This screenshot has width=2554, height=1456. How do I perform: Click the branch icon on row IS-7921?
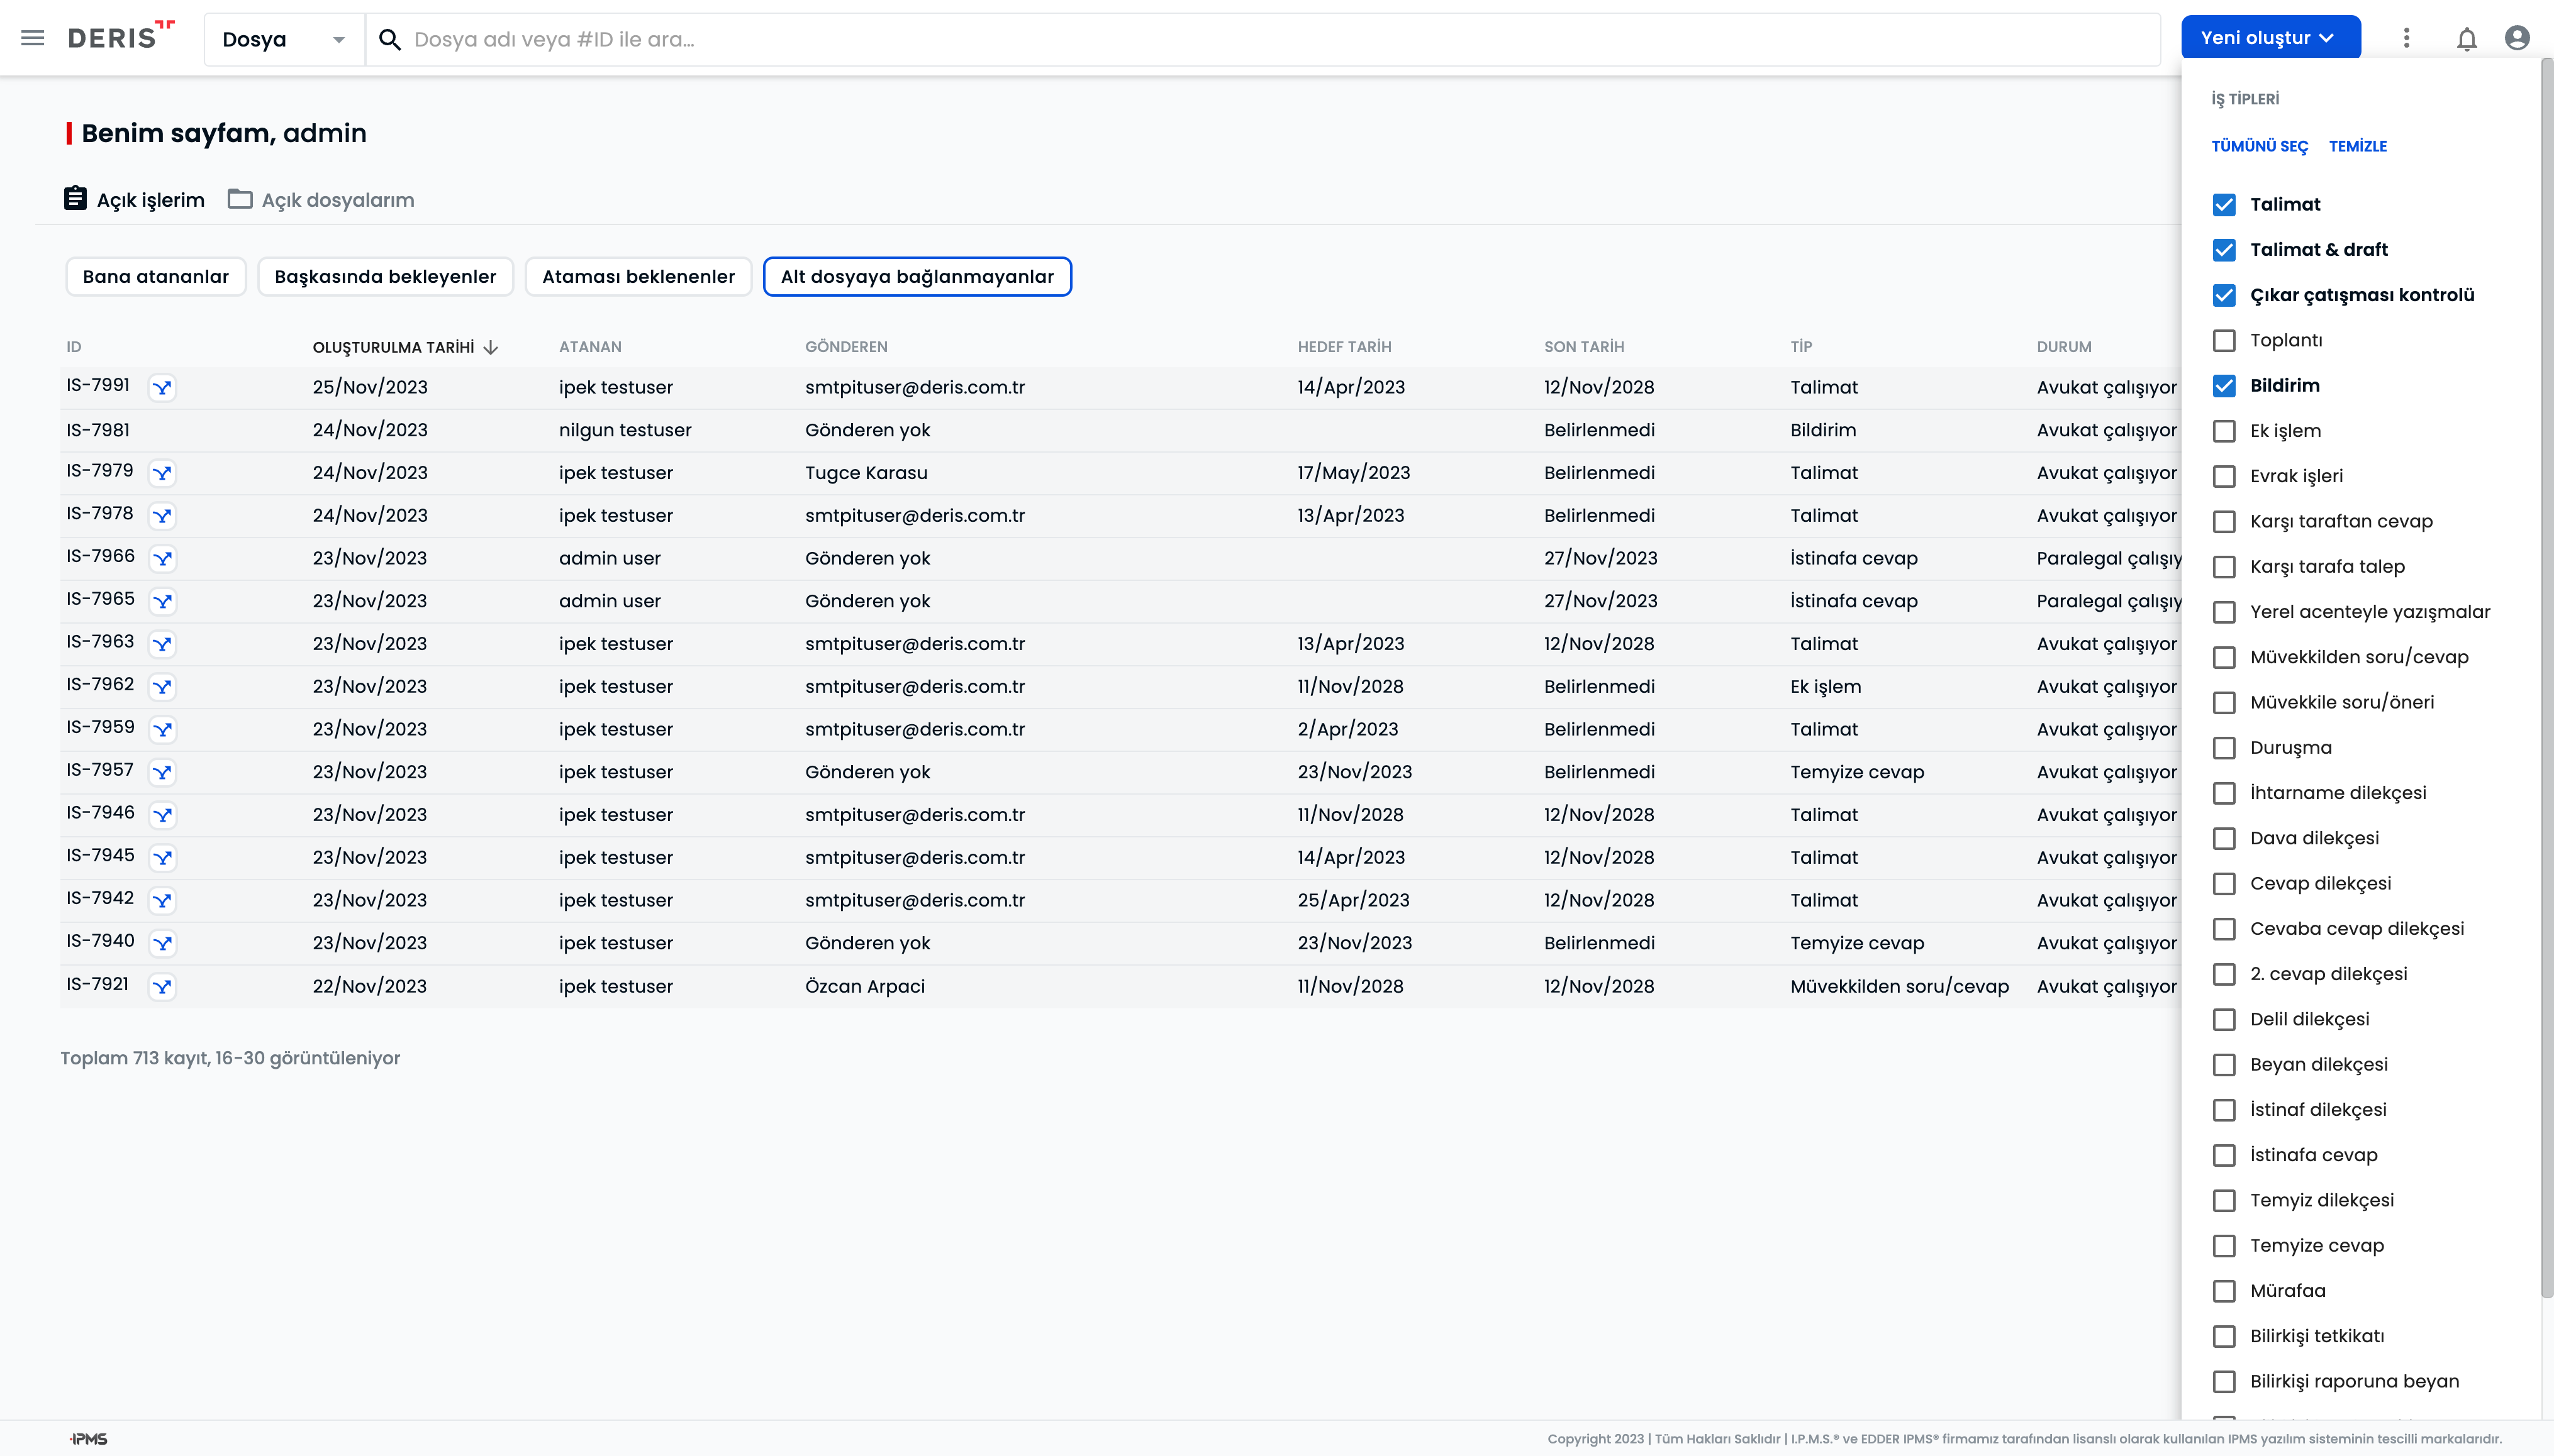[x=162, y=986]
